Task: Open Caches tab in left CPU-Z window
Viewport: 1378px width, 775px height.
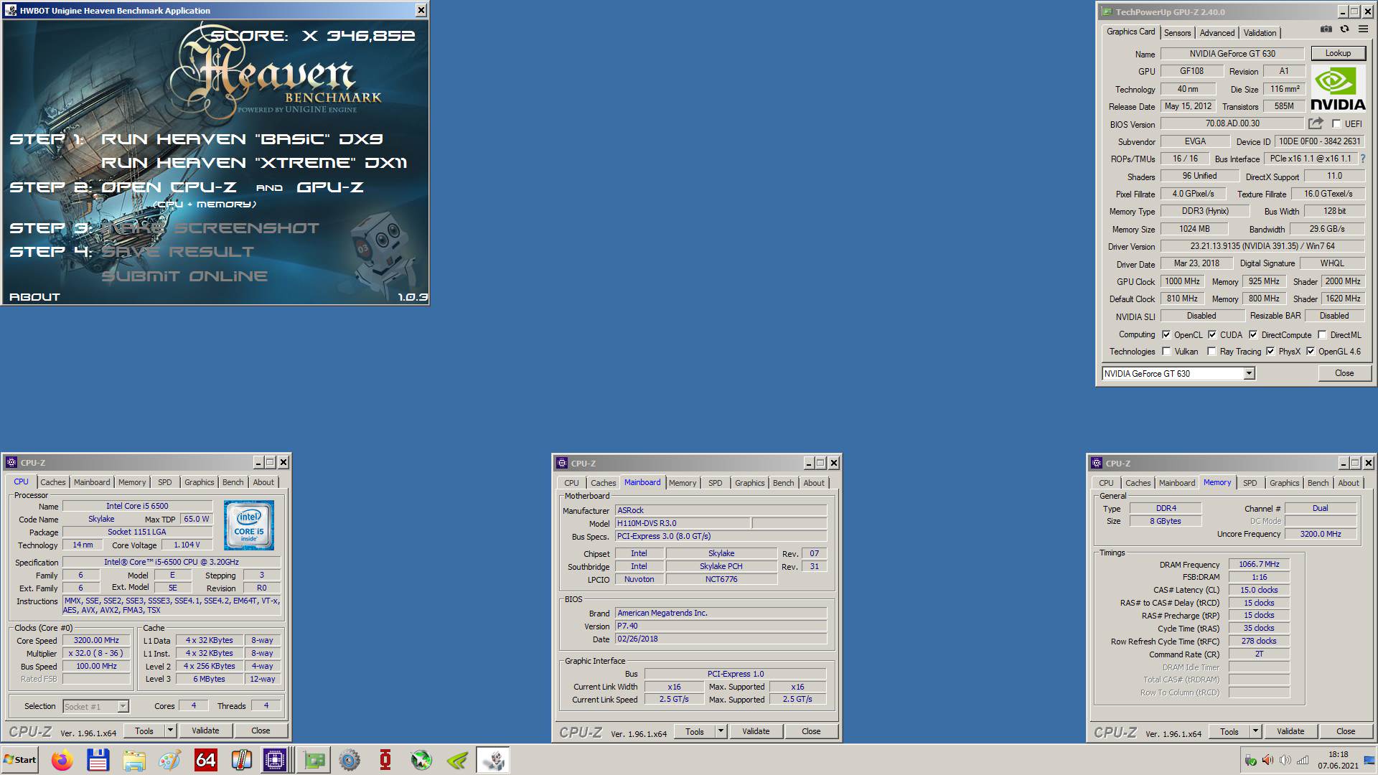Action: tap(53, 482)
